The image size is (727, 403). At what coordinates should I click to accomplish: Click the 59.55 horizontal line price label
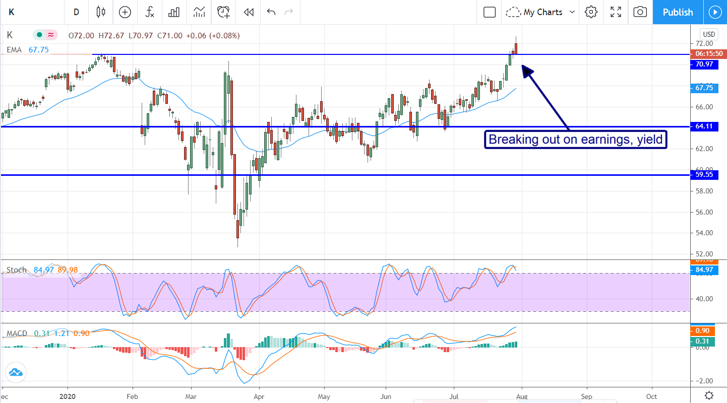703,175
